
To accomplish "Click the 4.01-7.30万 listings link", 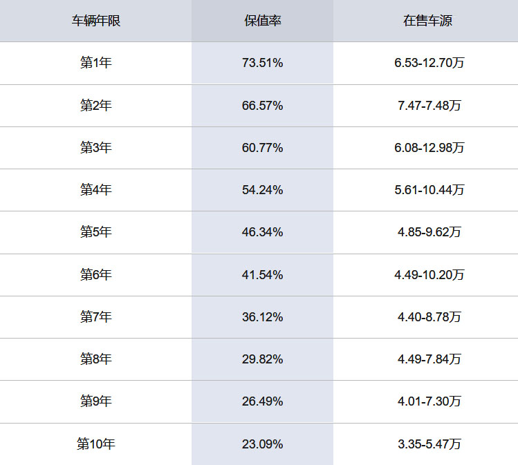I will point(429,401).
